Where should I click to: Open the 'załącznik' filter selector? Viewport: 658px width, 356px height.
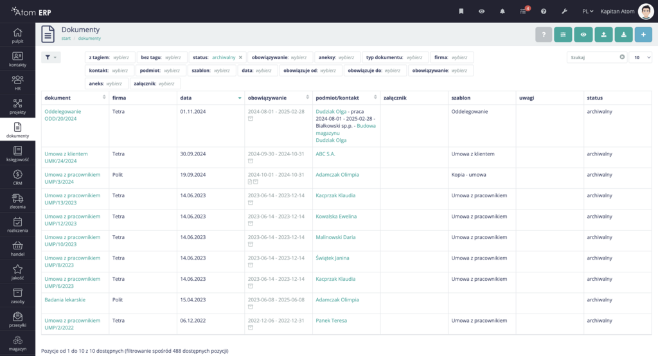coord(155,84)
